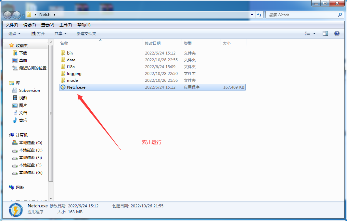Image resolution: width=347 pixels, height=221 pixels.
Task: Select local disk (C:) drive
Action: click(30, 142)
